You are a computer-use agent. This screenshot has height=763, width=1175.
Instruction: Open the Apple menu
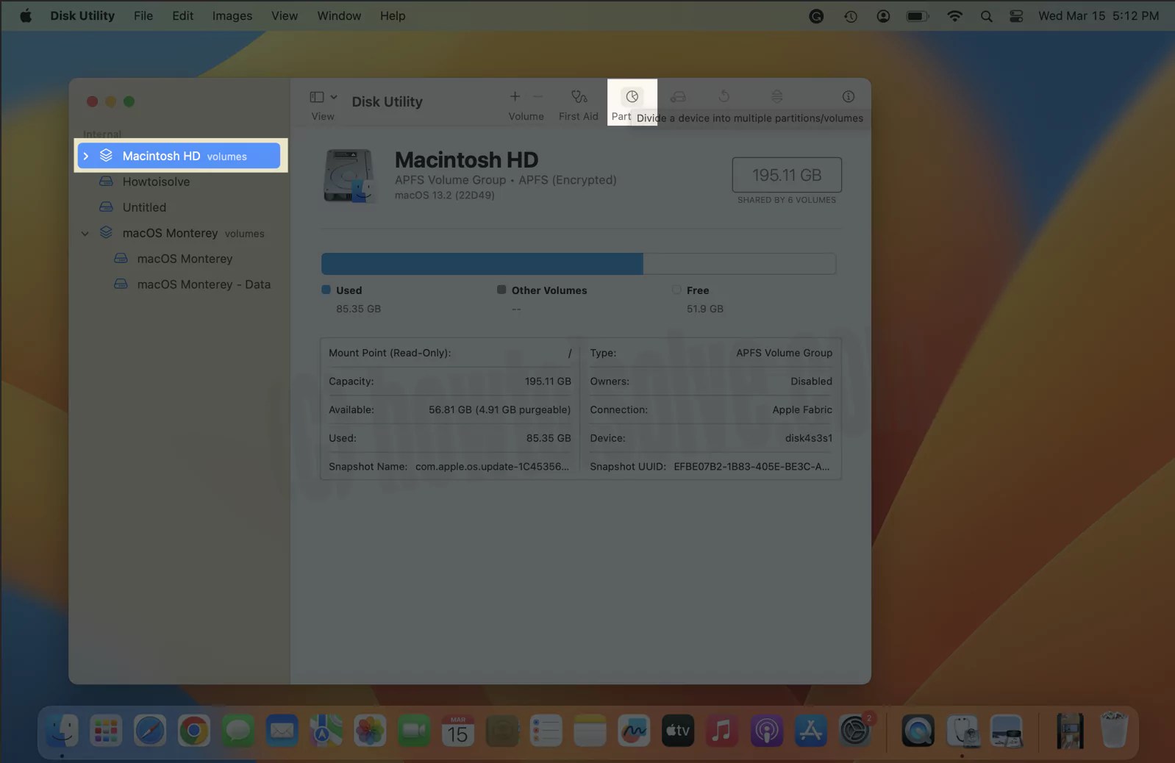26,15
